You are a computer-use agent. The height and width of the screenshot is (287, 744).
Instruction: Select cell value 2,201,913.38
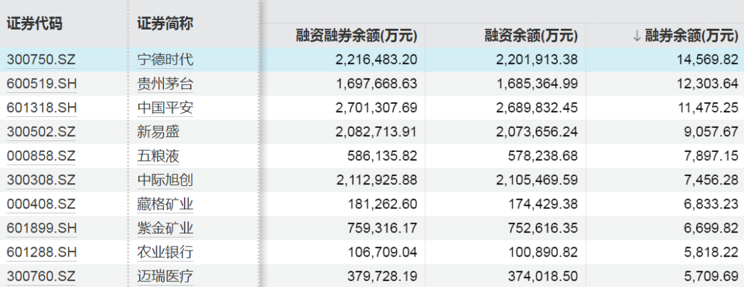[537, 60]
